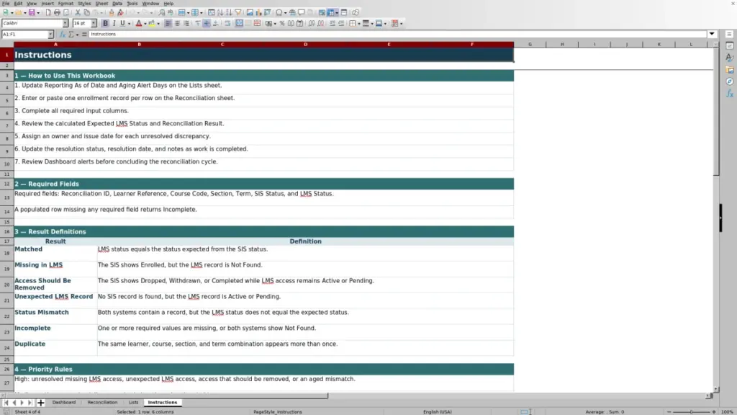The image size is (737, 415).
Task: Insert Image icon in the toolbar
Action: click(250, 12)
